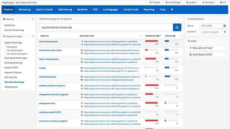
Task: Open Support in the top bar
Action: pyautogui.click(x=192, y=3)
